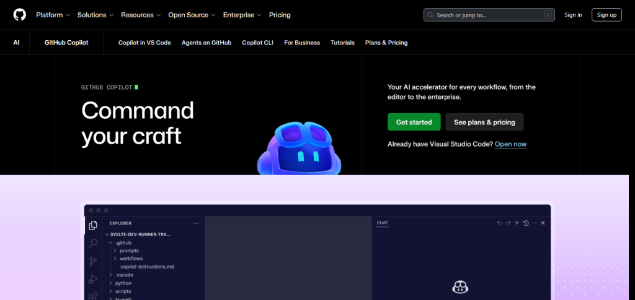Open Copilot in VS Code tab
Image resolution: width=635 pixels, height=300 pixels.
[x=144, y=43]
